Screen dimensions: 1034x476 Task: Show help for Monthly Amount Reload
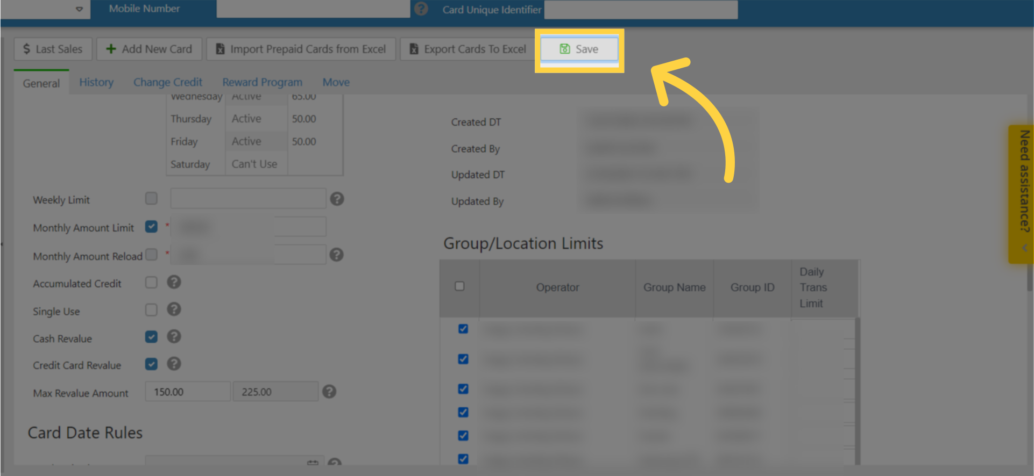[x=337, y=255]
